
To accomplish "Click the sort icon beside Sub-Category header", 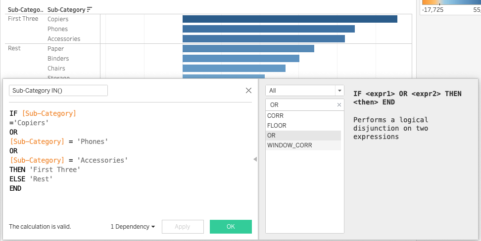I will [90, 9].
